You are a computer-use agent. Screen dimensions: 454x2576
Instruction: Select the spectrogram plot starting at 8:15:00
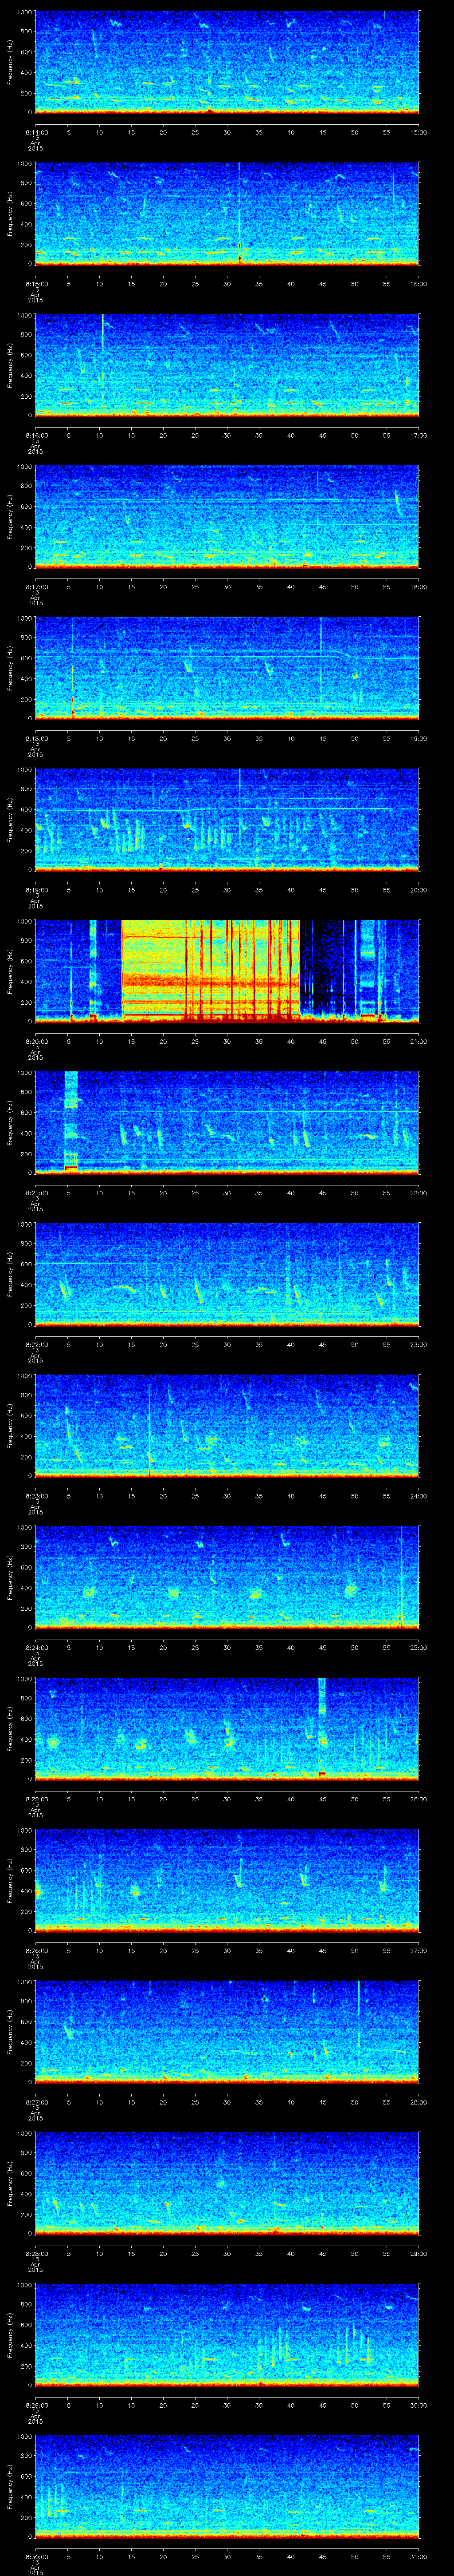(x=227, y=213)
